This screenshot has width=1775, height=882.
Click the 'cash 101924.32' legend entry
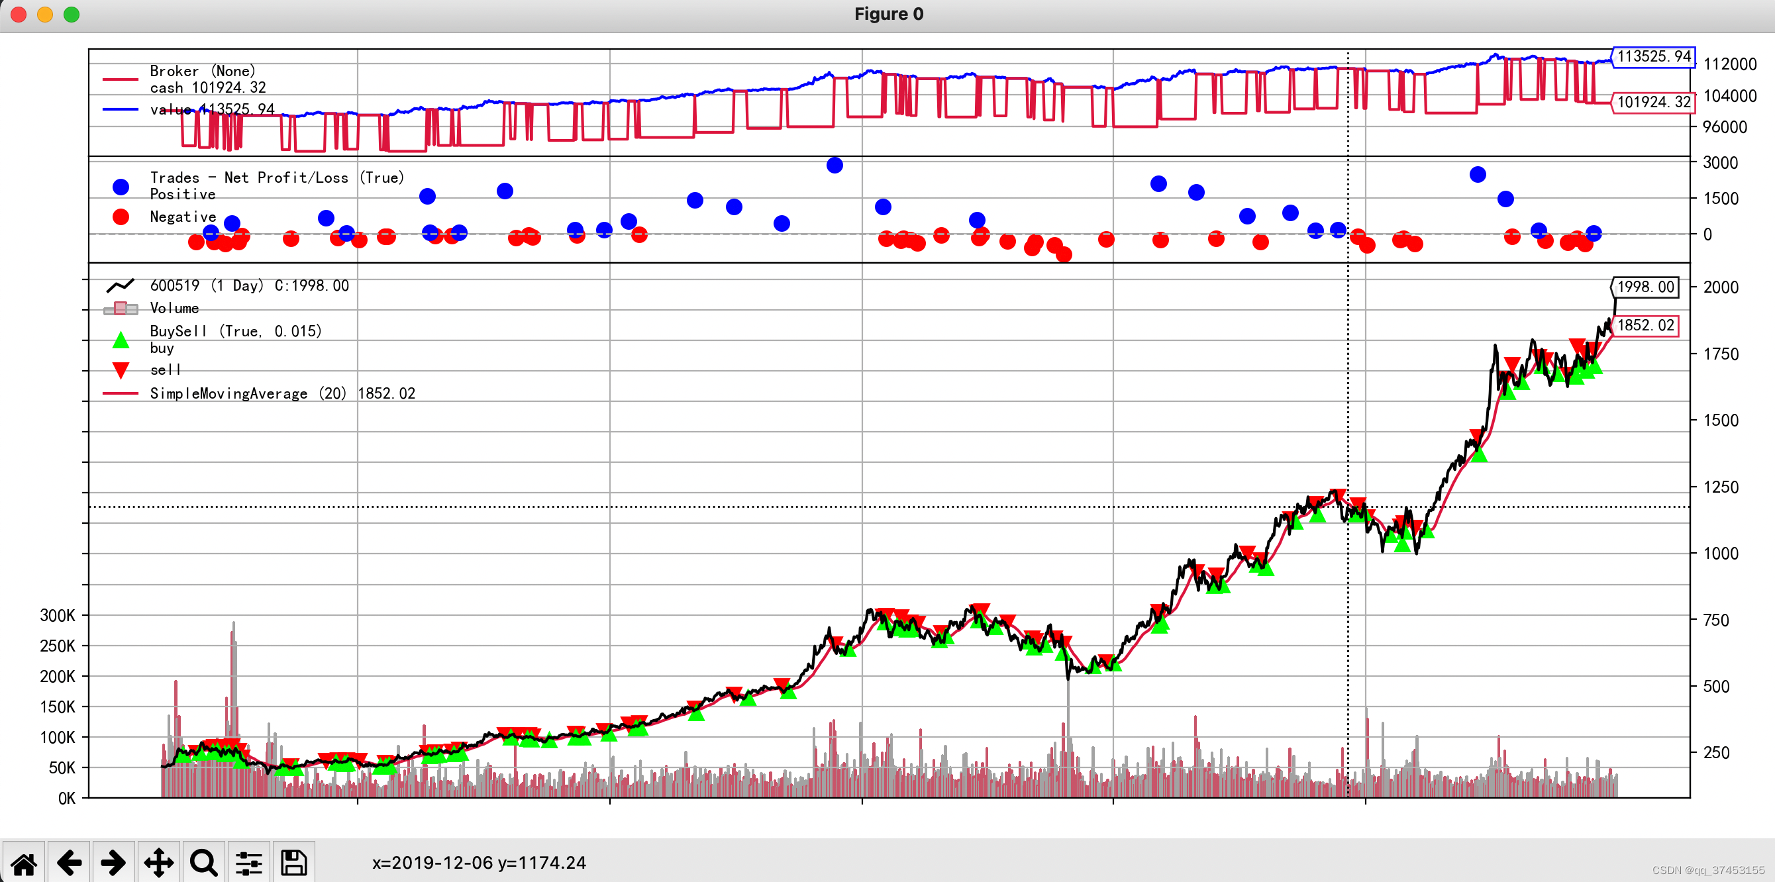[207, 87]
